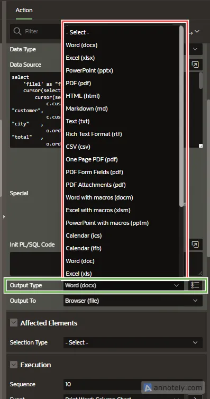Choose Word with macros (docm)
The image size is (210, 399).
[x=99, y=197]
